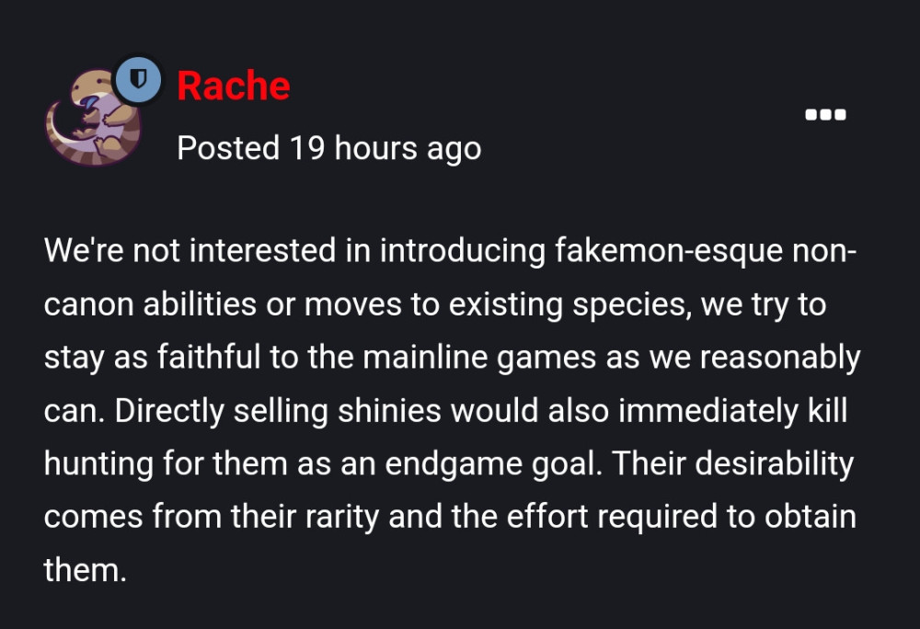
Task: Click the word 'abilities' in the post
Action: click(x=200, y=304)
